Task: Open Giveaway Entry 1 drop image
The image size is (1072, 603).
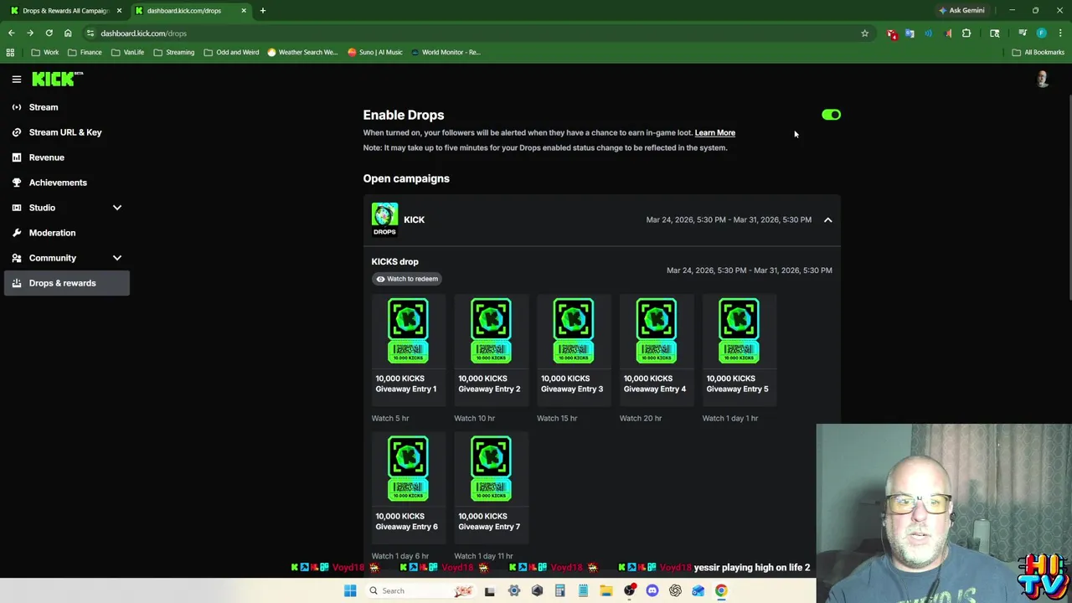Action: pos(408,331)
